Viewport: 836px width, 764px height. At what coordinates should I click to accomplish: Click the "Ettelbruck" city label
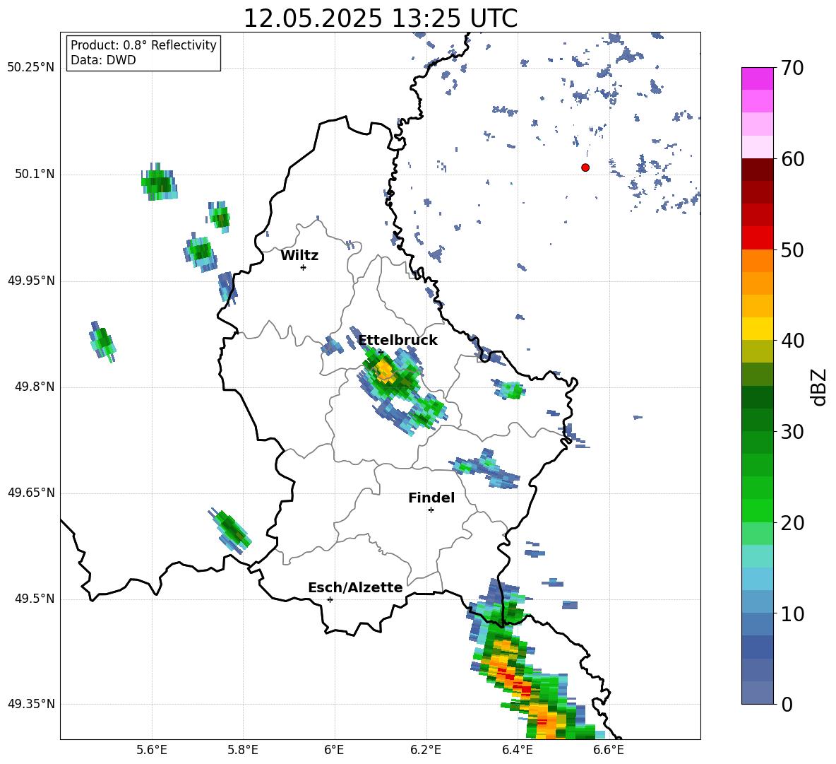[398, 341]
